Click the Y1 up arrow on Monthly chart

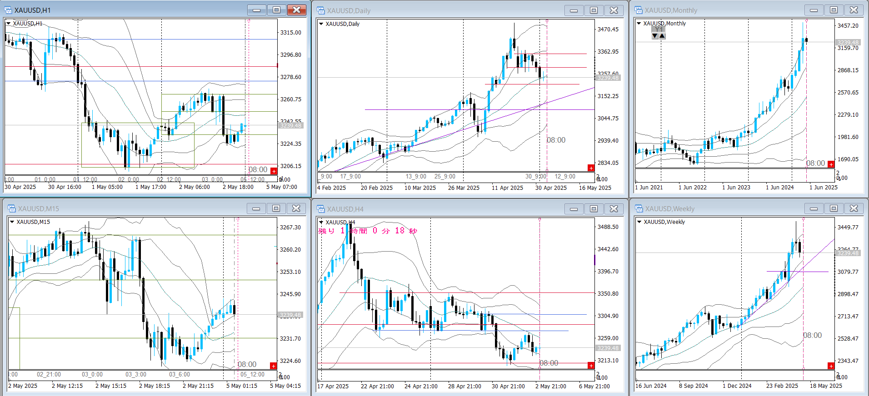pos(662,36)
